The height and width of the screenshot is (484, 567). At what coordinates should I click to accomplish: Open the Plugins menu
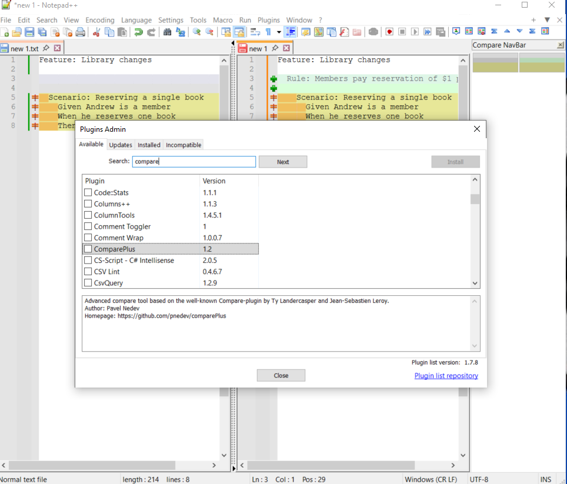[268, 20]
